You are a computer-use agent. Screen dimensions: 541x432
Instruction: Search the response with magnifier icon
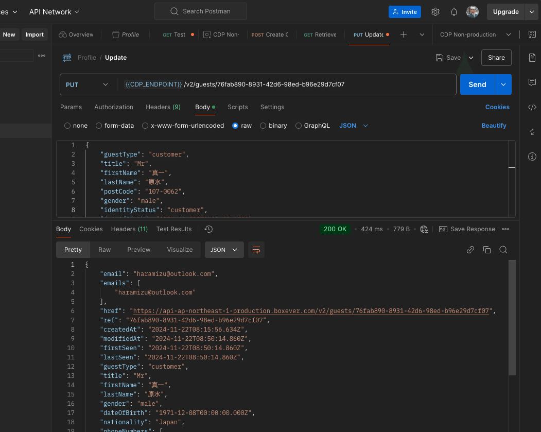coord(503,250)
